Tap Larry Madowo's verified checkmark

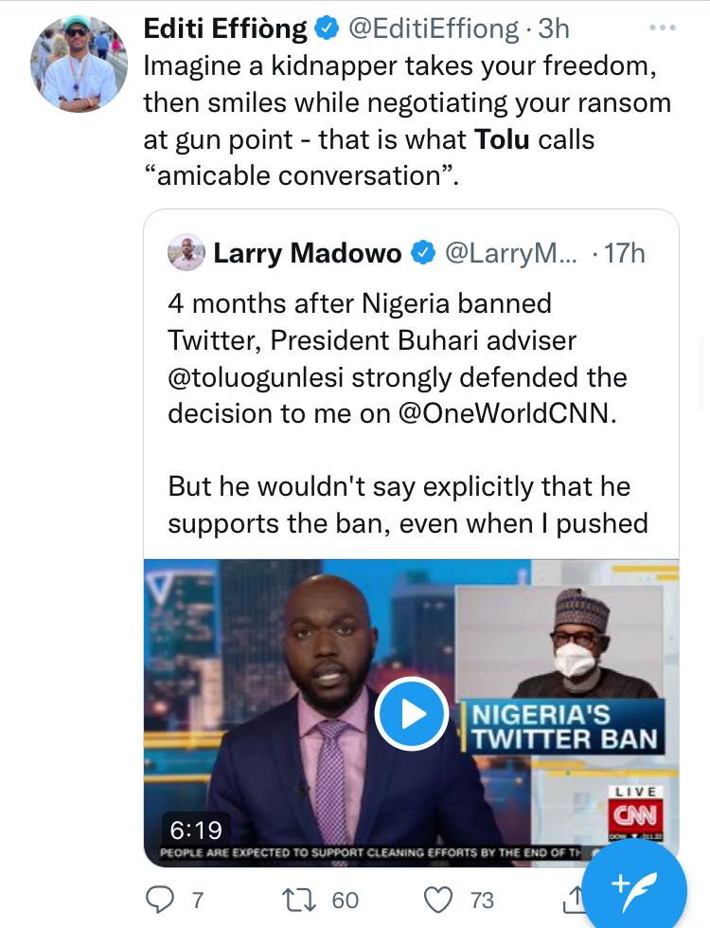click(421, 253)
